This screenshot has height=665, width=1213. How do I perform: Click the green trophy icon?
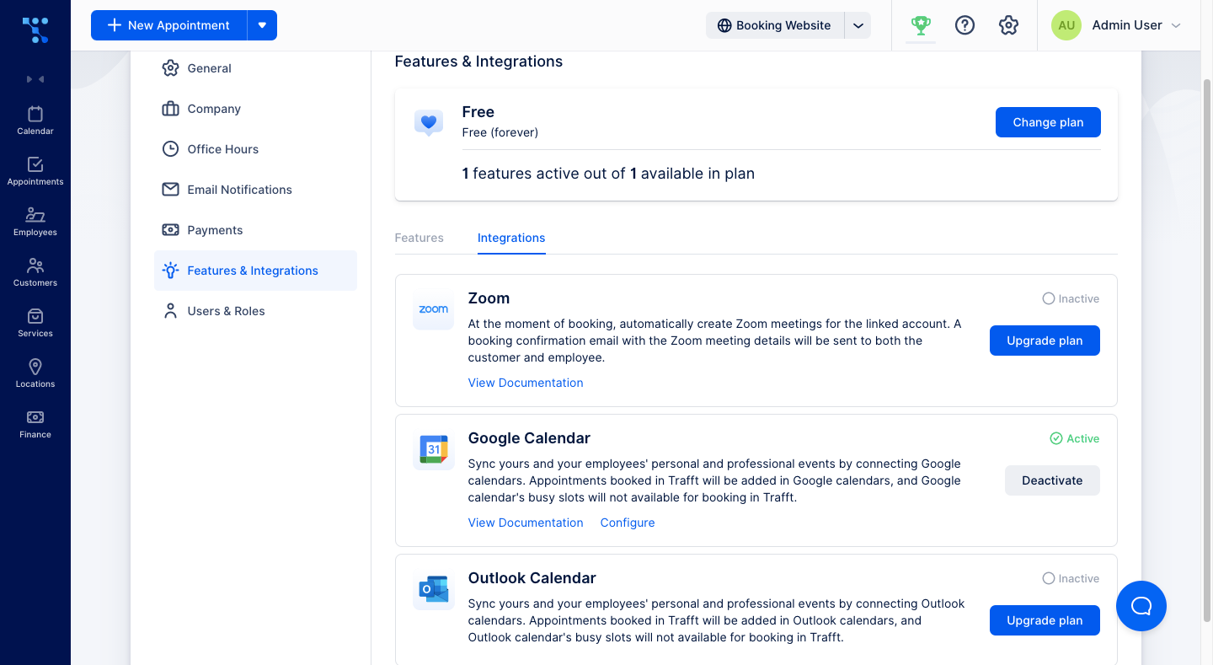coord(921,25)
